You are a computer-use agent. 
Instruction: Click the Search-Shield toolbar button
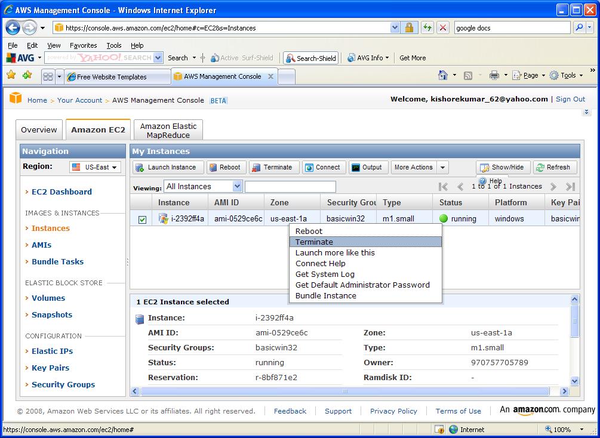310,58
